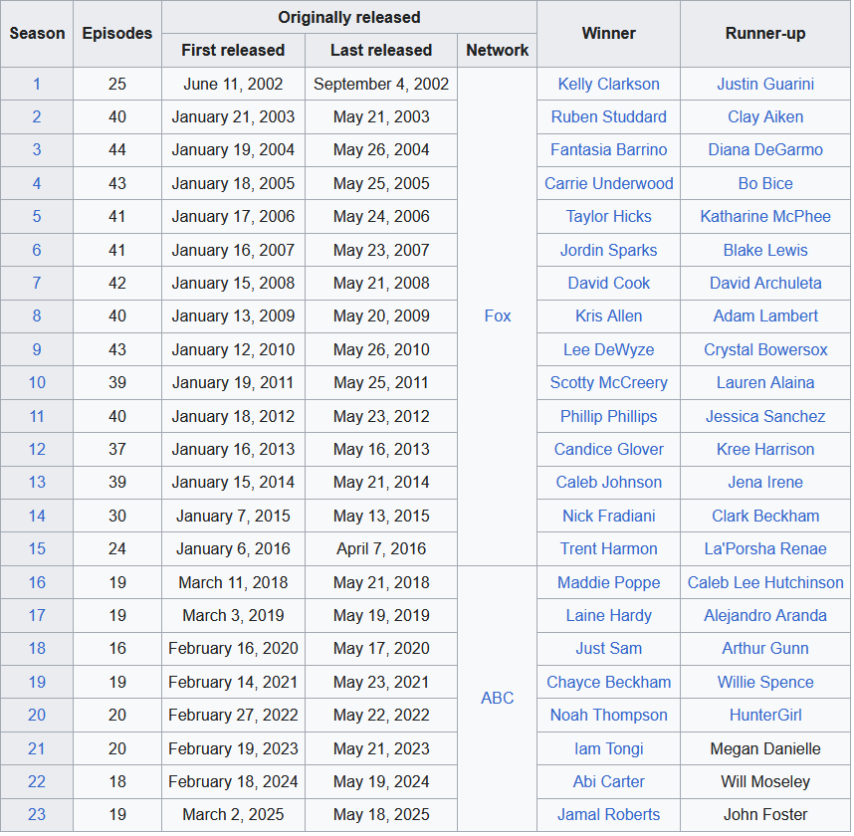Open the season 23 link
The width and height of the screenshot is (854, 836).
click(37, 814)
